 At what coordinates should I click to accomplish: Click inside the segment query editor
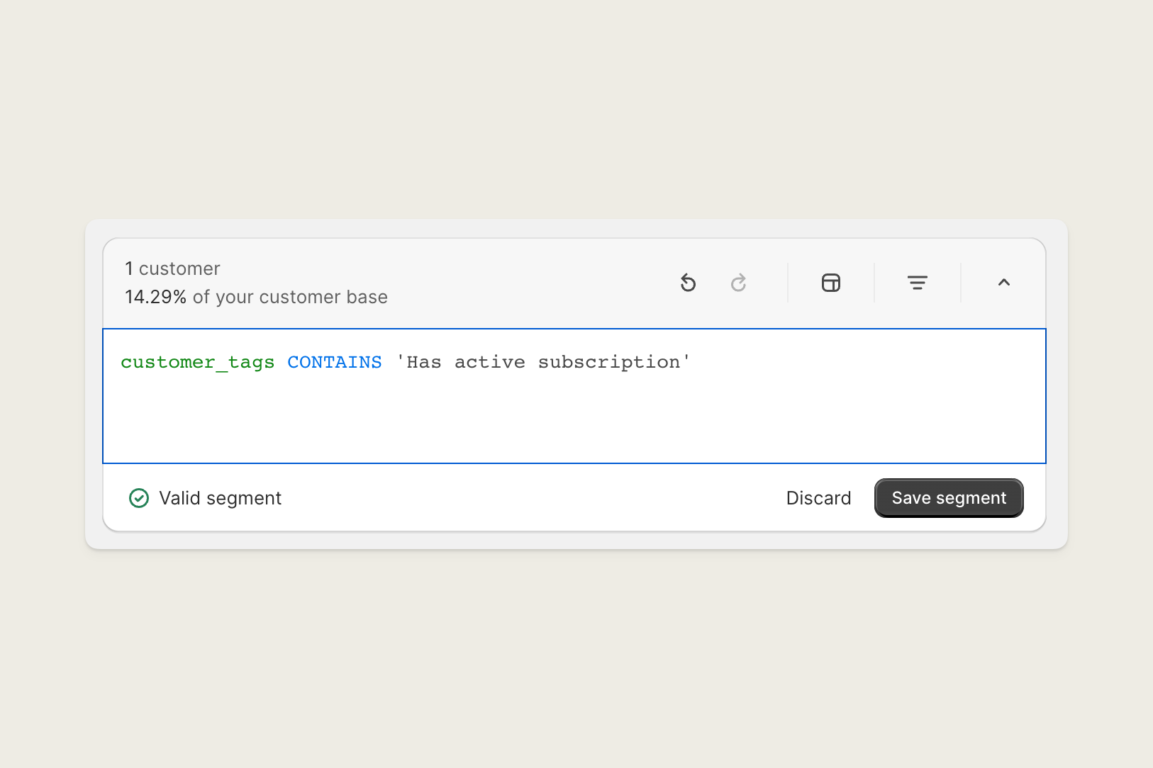(574, 396)
